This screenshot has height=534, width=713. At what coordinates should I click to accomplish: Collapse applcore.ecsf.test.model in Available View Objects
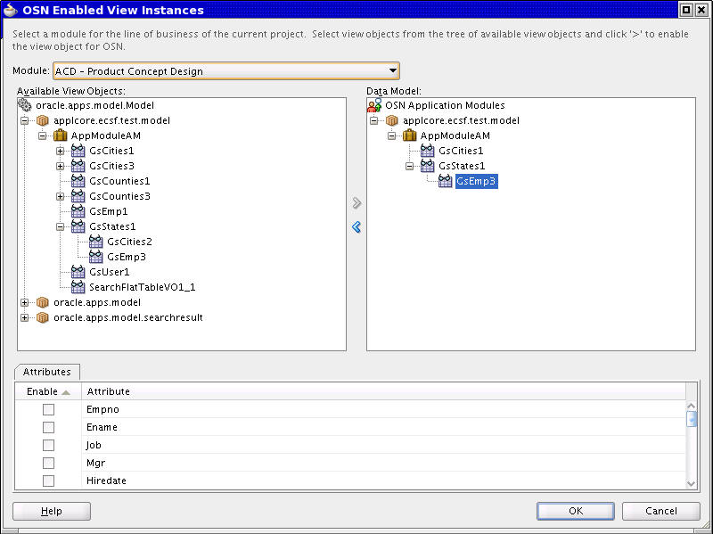(x=25, y=120)
